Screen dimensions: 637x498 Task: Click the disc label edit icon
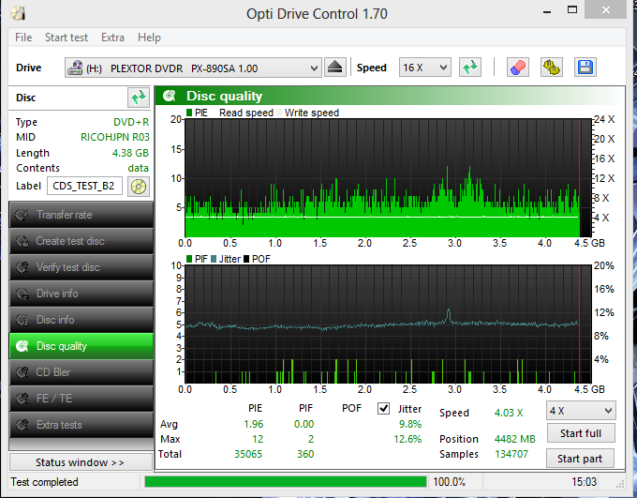[x=139, y=186]
